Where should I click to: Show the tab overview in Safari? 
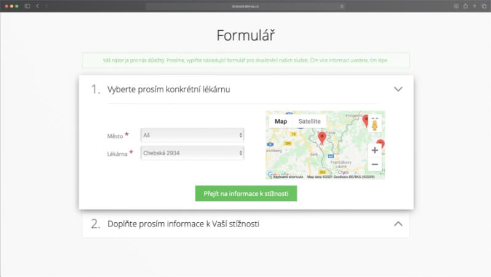coord(483,6)
